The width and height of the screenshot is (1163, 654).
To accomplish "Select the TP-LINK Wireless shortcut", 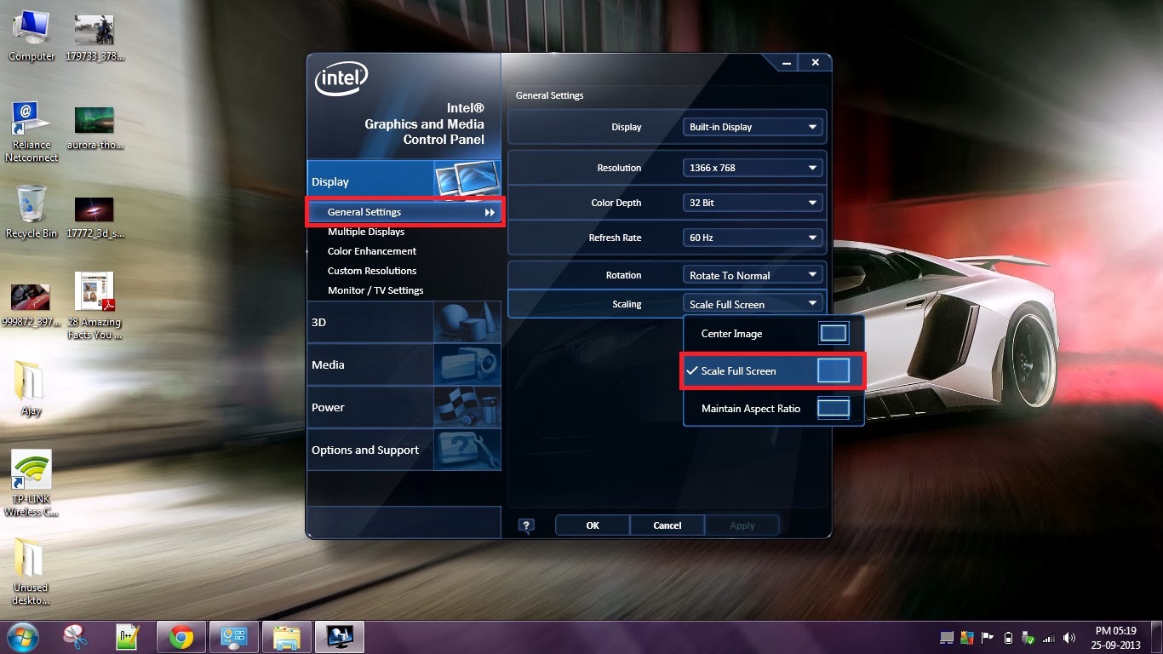I will 32,484.
